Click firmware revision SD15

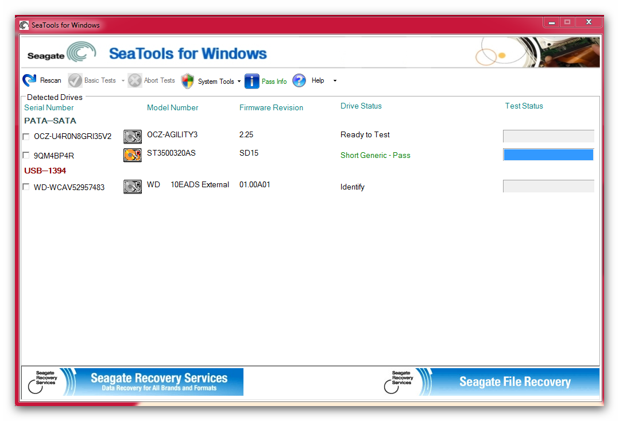[x=249, y=153]
